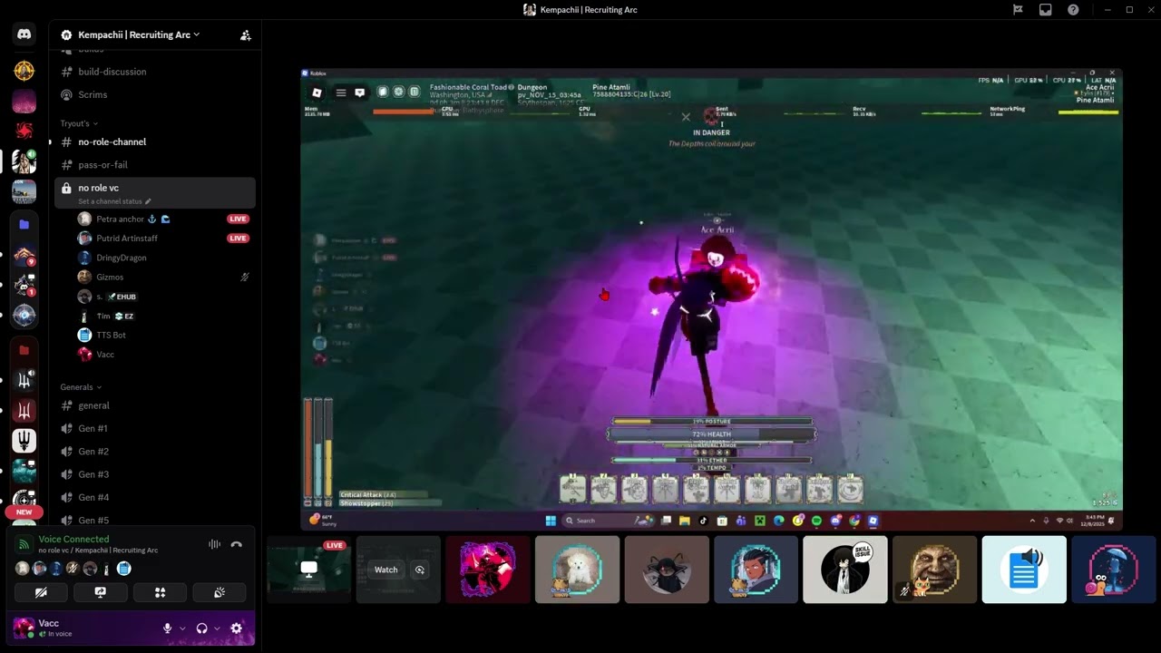Open the no-role-channel text channel
Image resolution: width=1161 pixels, height=653 pixels.
pyautogui.click(x=155, y=142)
